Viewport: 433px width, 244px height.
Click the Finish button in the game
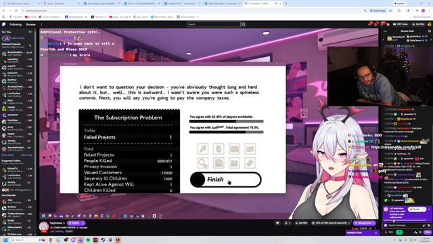coord(225,180)
